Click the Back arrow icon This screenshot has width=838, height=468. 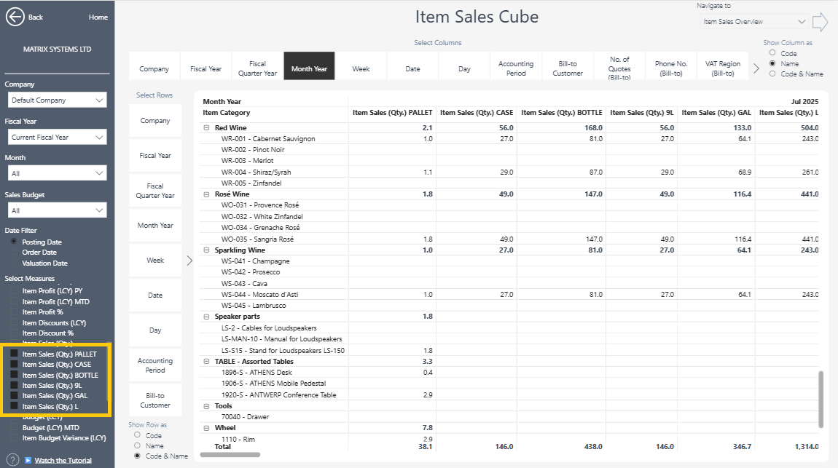click(15, 17)
